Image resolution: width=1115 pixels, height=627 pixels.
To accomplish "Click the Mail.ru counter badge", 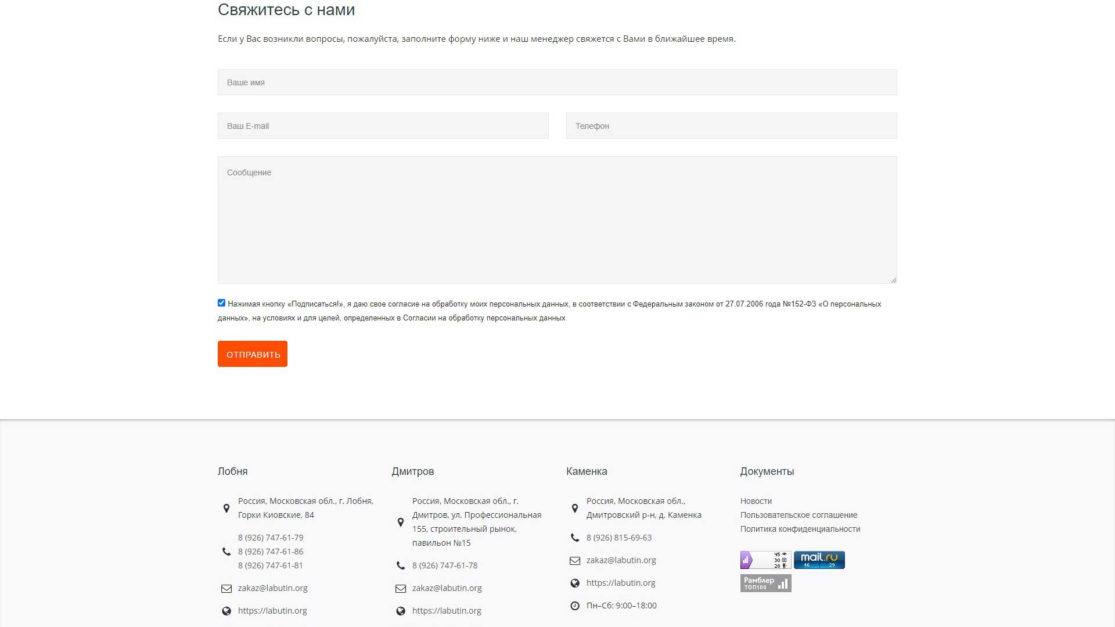I will pyautogui.click(x=819, y=560).
